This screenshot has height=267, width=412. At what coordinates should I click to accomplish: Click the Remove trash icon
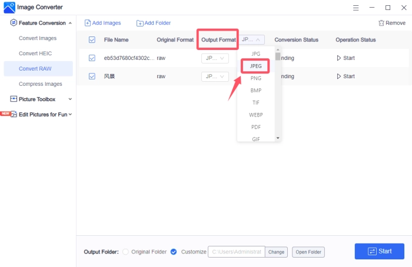point(381,23)
